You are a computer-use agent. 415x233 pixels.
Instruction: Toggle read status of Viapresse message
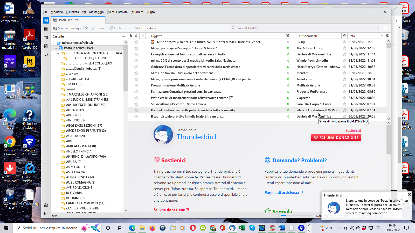(288, 98)
